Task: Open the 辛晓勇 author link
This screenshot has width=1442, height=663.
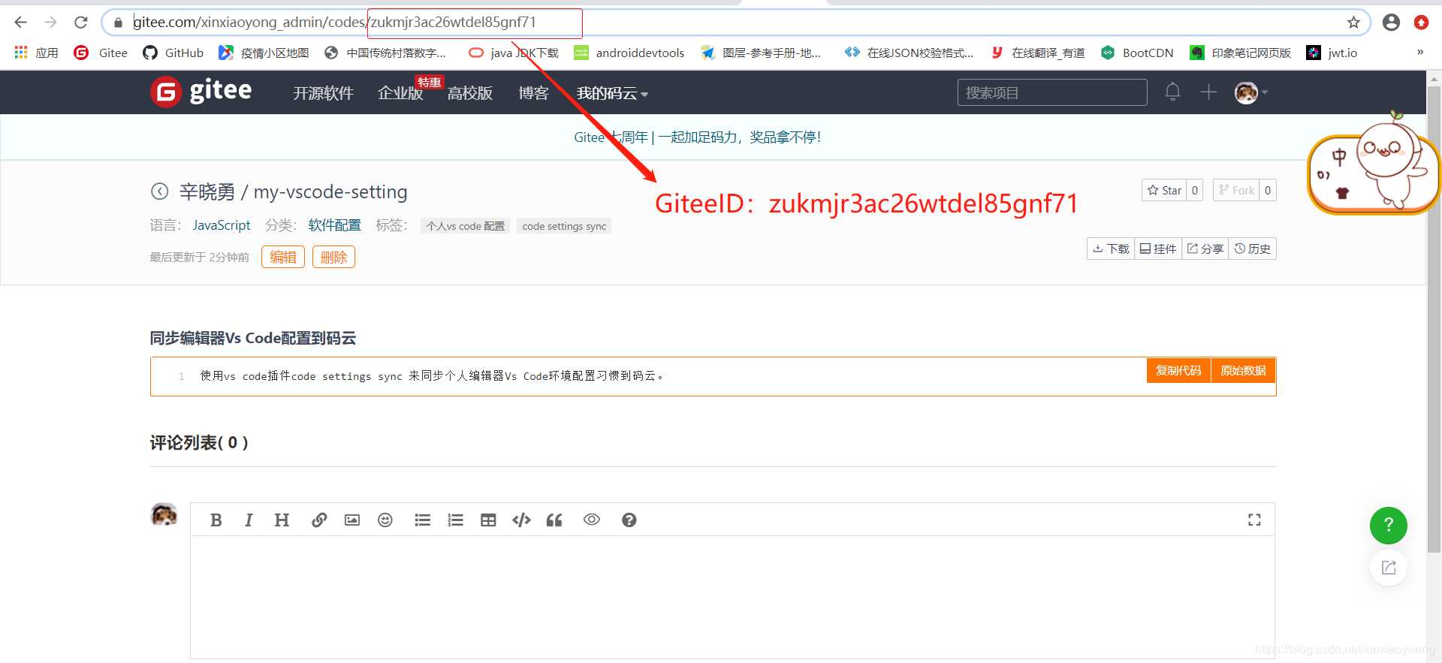Action: click(207, 192)
